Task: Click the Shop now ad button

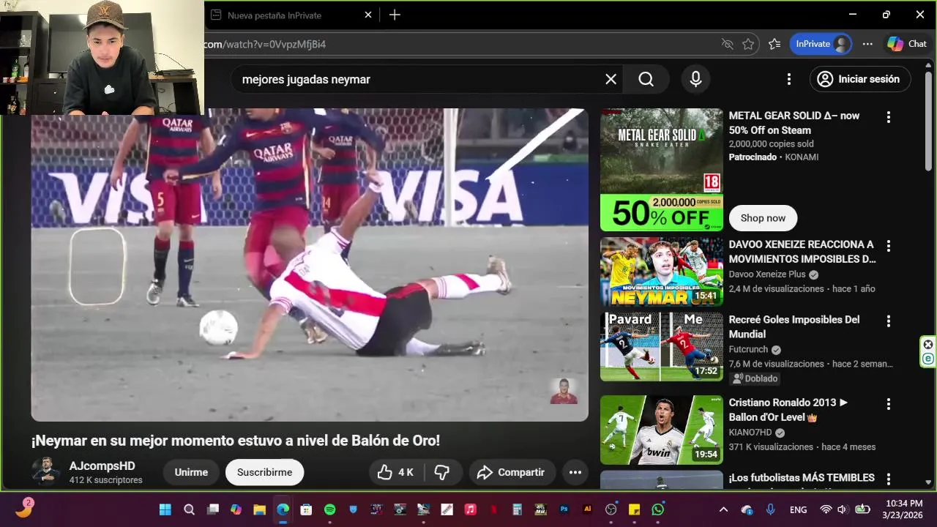Action: (x=763, y=218)
